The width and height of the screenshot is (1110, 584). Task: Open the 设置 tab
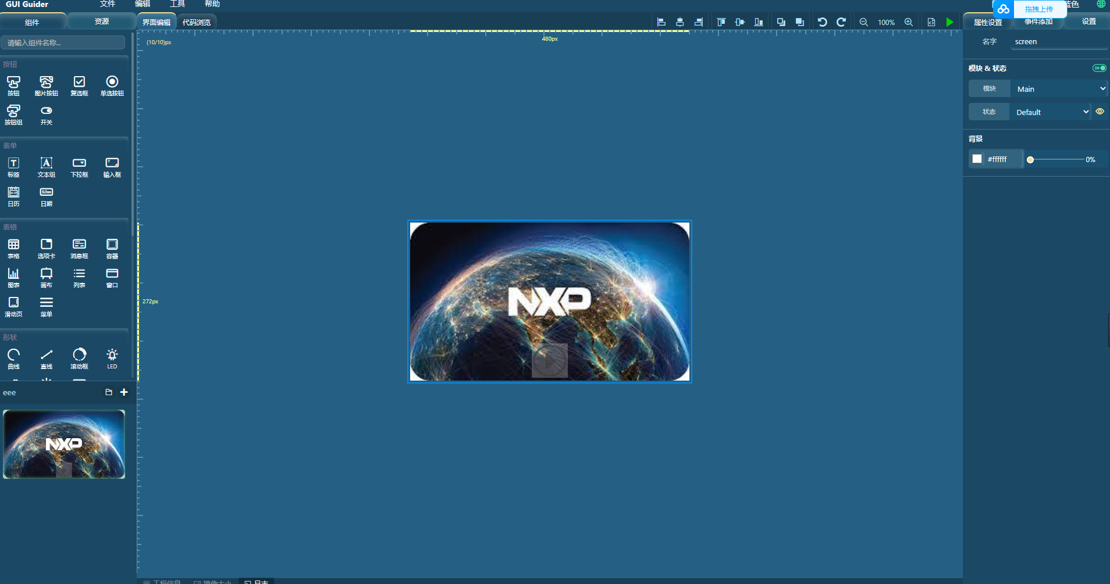(1089, 22)
